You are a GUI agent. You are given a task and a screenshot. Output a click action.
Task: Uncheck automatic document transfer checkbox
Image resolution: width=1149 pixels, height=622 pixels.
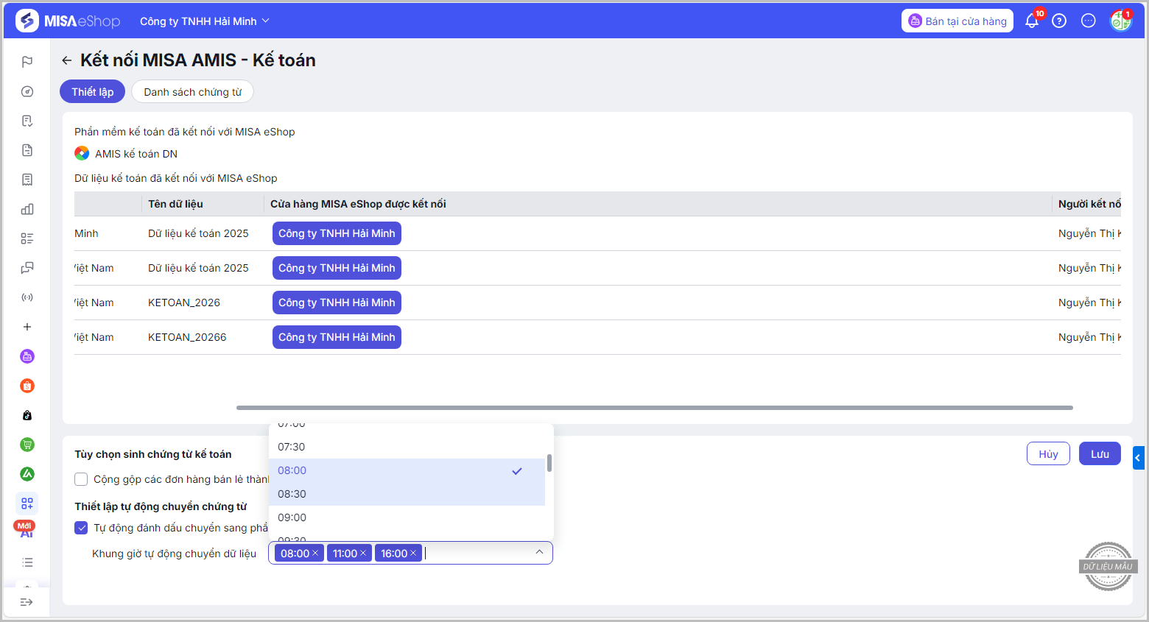click(81, 528)
